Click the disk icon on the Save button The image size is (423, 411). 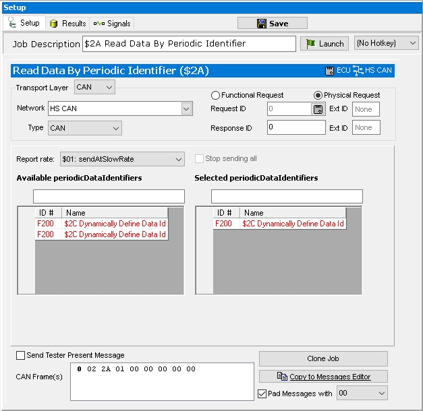[262, 24]
